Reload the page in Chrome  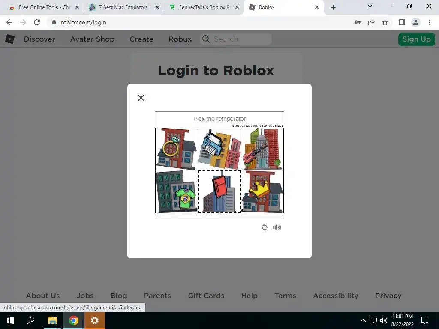[37, 22]
